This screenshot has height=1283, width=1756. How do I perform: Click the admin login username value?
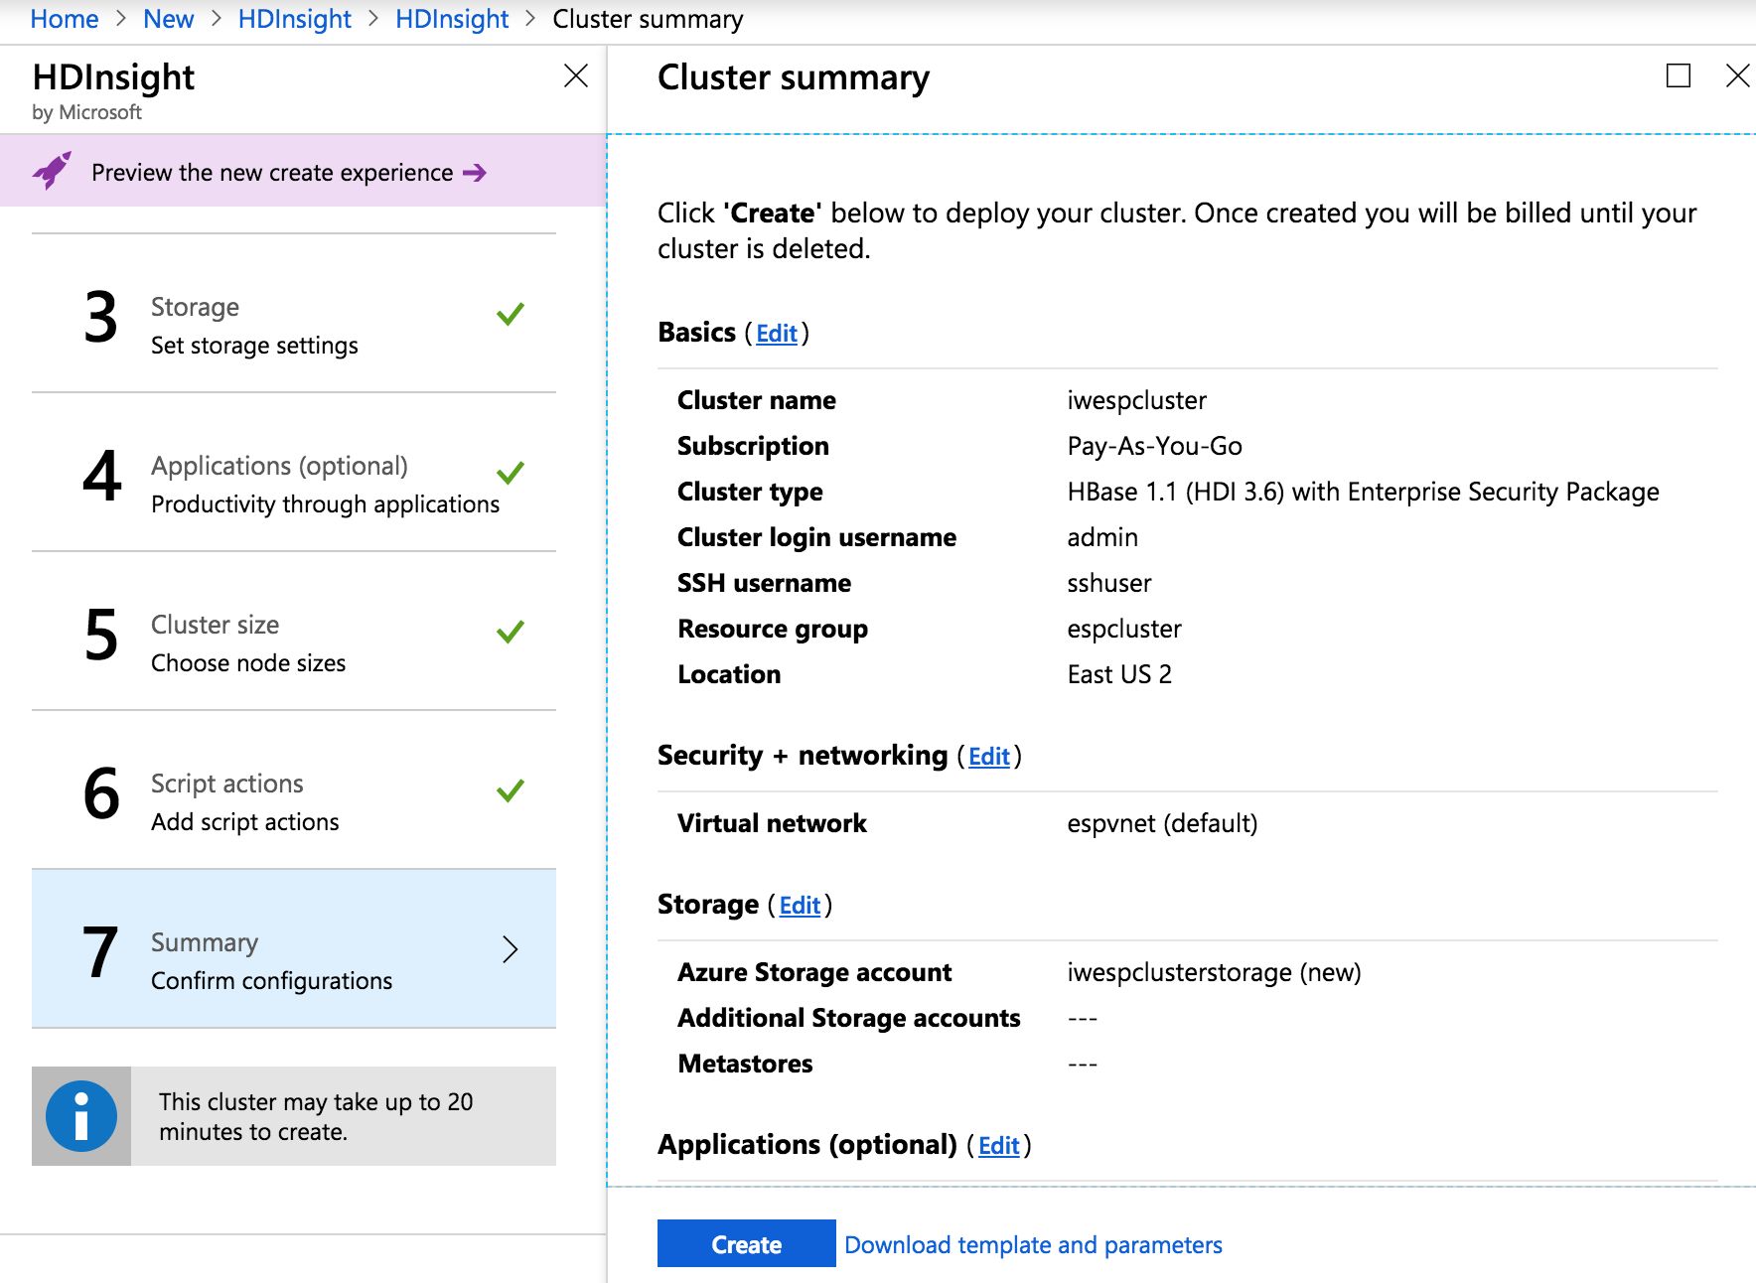[x=1102, y=537]
